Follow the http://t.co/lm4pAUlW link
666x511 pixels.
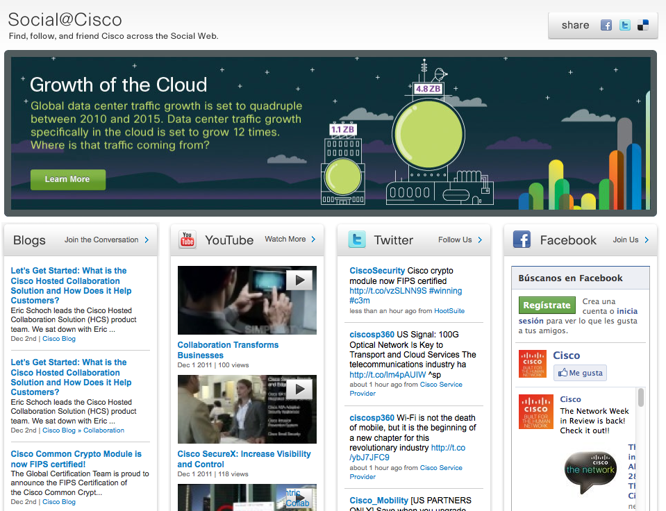388,375
